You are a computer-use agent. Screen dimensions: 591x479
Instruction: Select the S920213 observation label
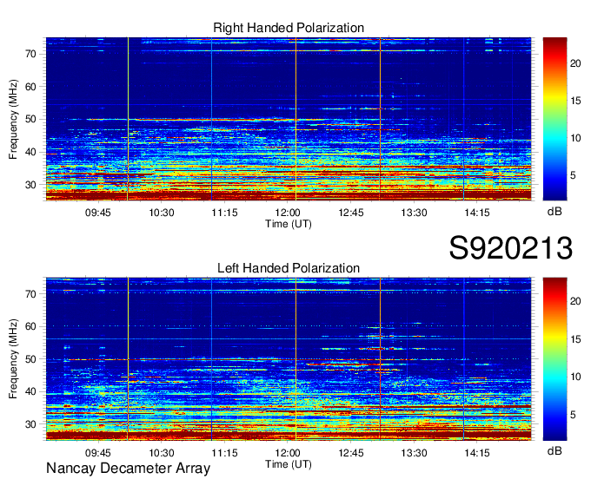point(511,248)
